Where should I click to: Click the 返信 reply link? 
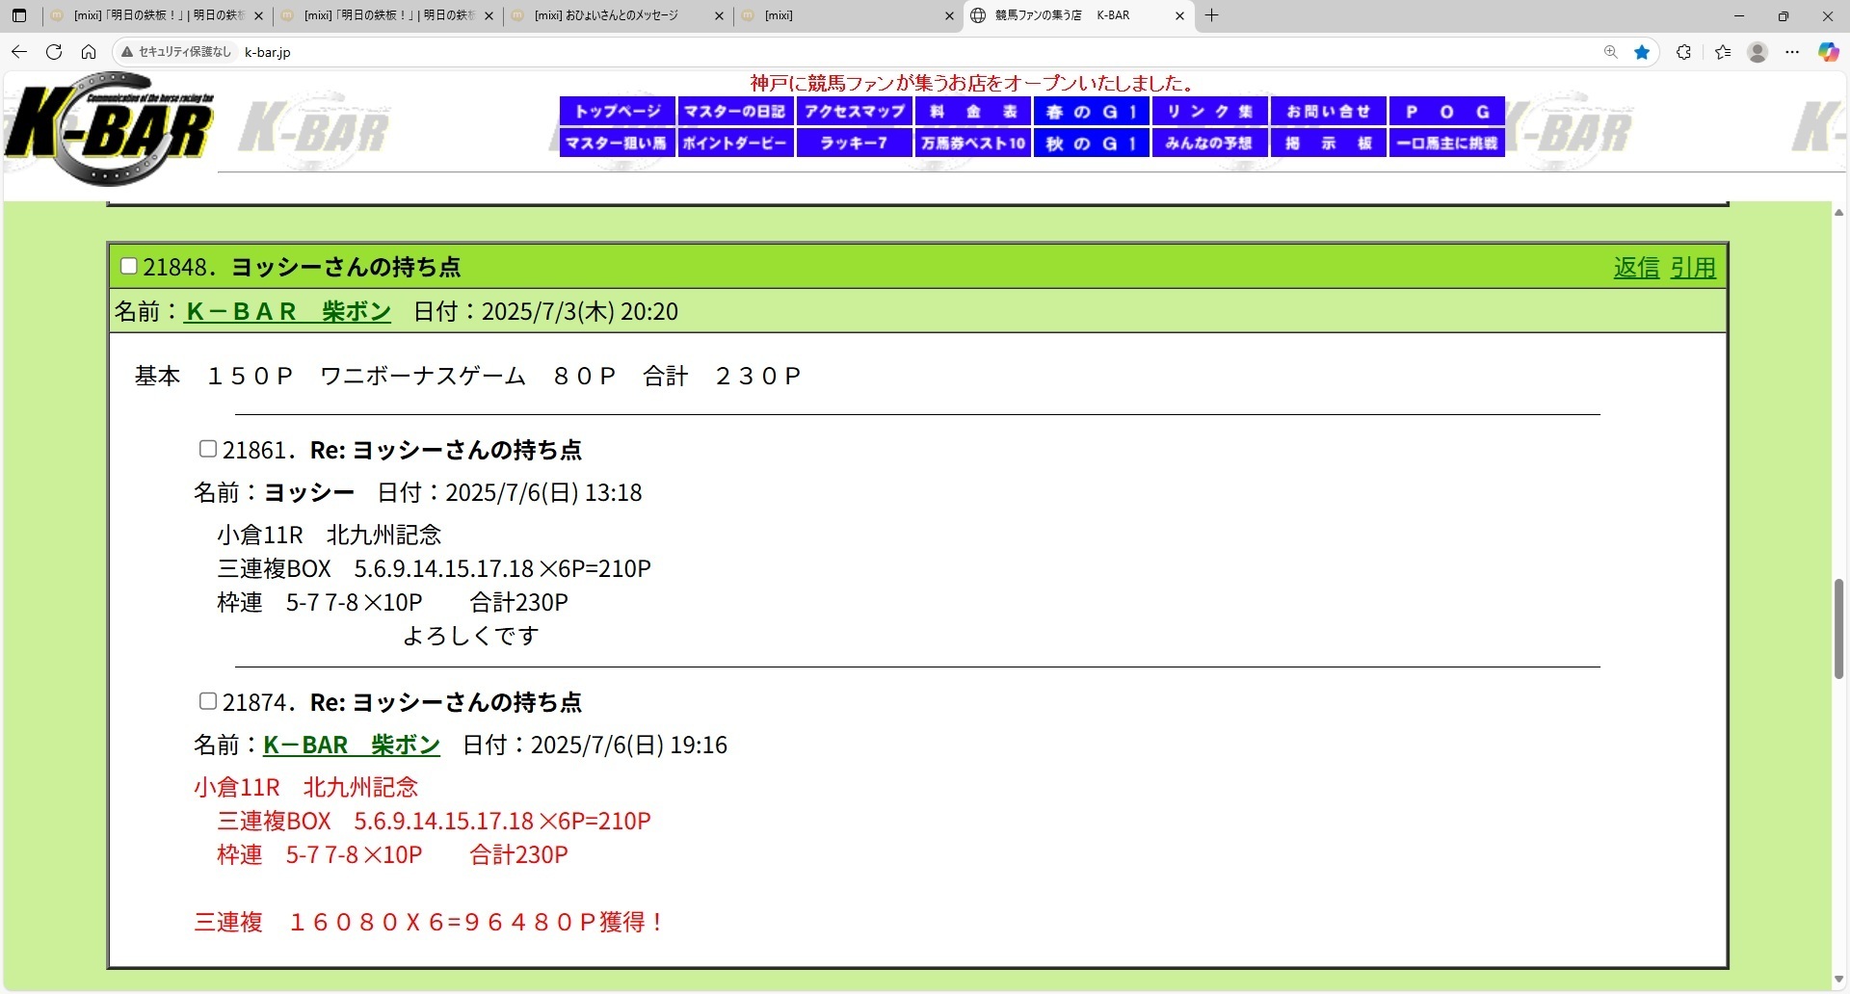[x=1636, y=268]
